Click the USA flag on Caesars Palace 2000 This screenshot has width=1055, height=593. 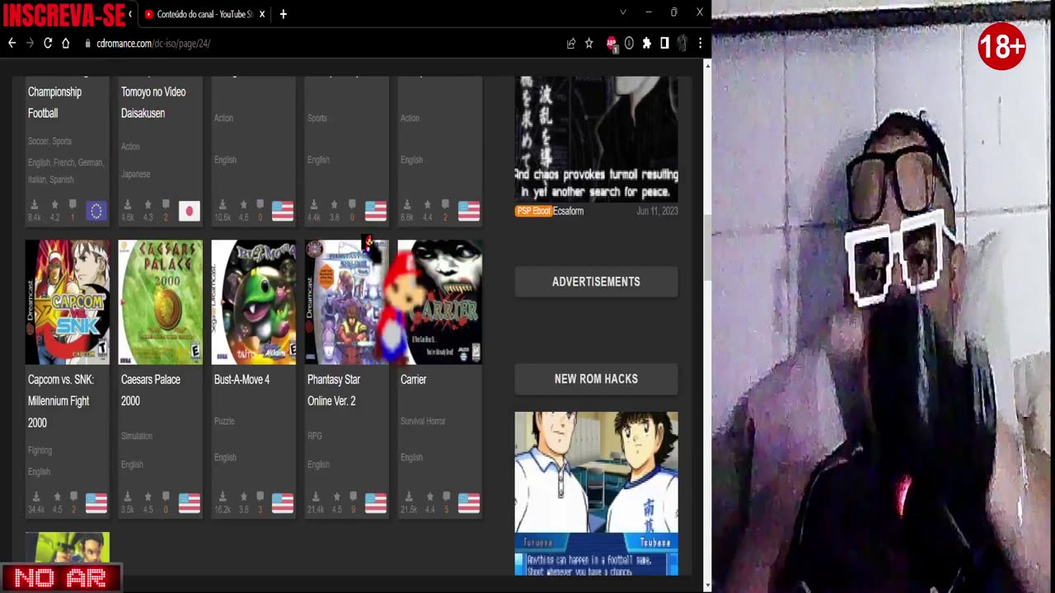pos(190,503)
